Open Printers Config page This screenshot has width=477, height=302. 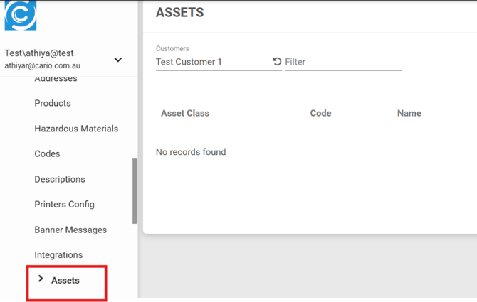(x=64, y=204)
